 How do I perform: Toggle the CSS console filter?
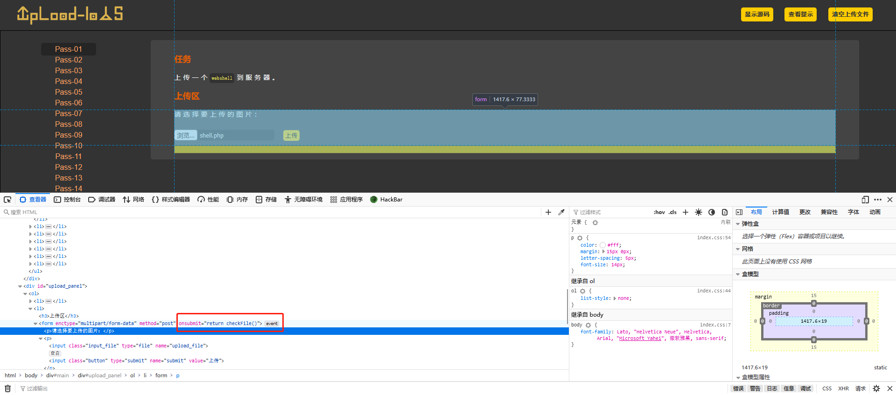pyautogui.click(x=827, y=388)
